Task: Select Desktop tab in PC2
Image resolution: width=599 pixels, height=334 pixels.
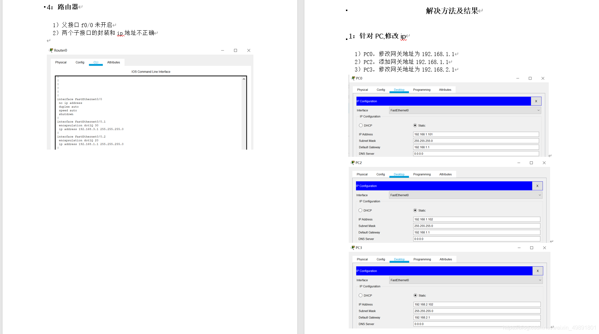Action: [x=399, y=174]
